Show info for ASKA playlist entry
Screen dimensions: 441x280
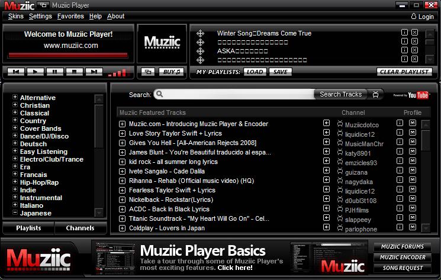[x=404, y=50]
